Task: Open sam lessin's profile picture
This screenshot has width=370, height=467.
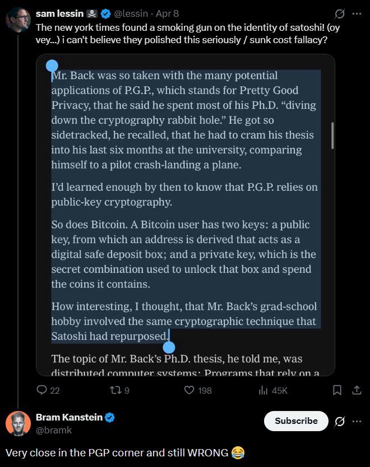Action: pos(18,20)
